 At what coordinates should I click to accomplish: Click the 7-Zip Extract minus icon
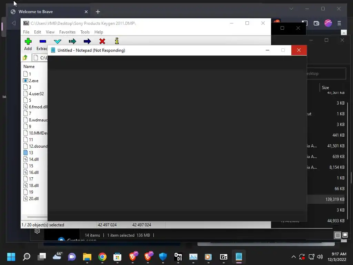(x=43, y=41)
